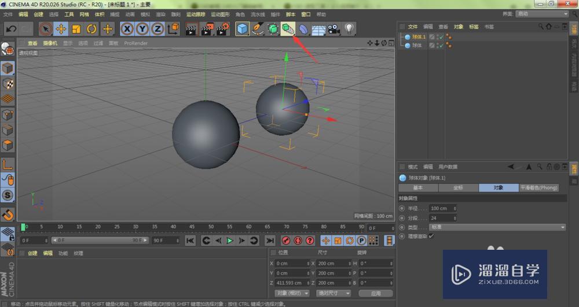Screen dimensions: 579x307
Task: Toggle the Z axis lock
Action: 157,29
